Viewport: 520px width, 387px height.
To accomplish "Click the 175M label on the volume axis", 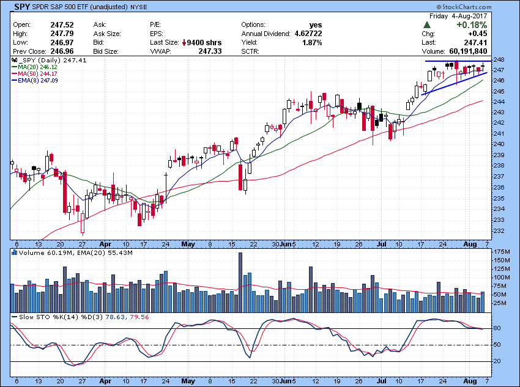I will (x=502, y=252).
